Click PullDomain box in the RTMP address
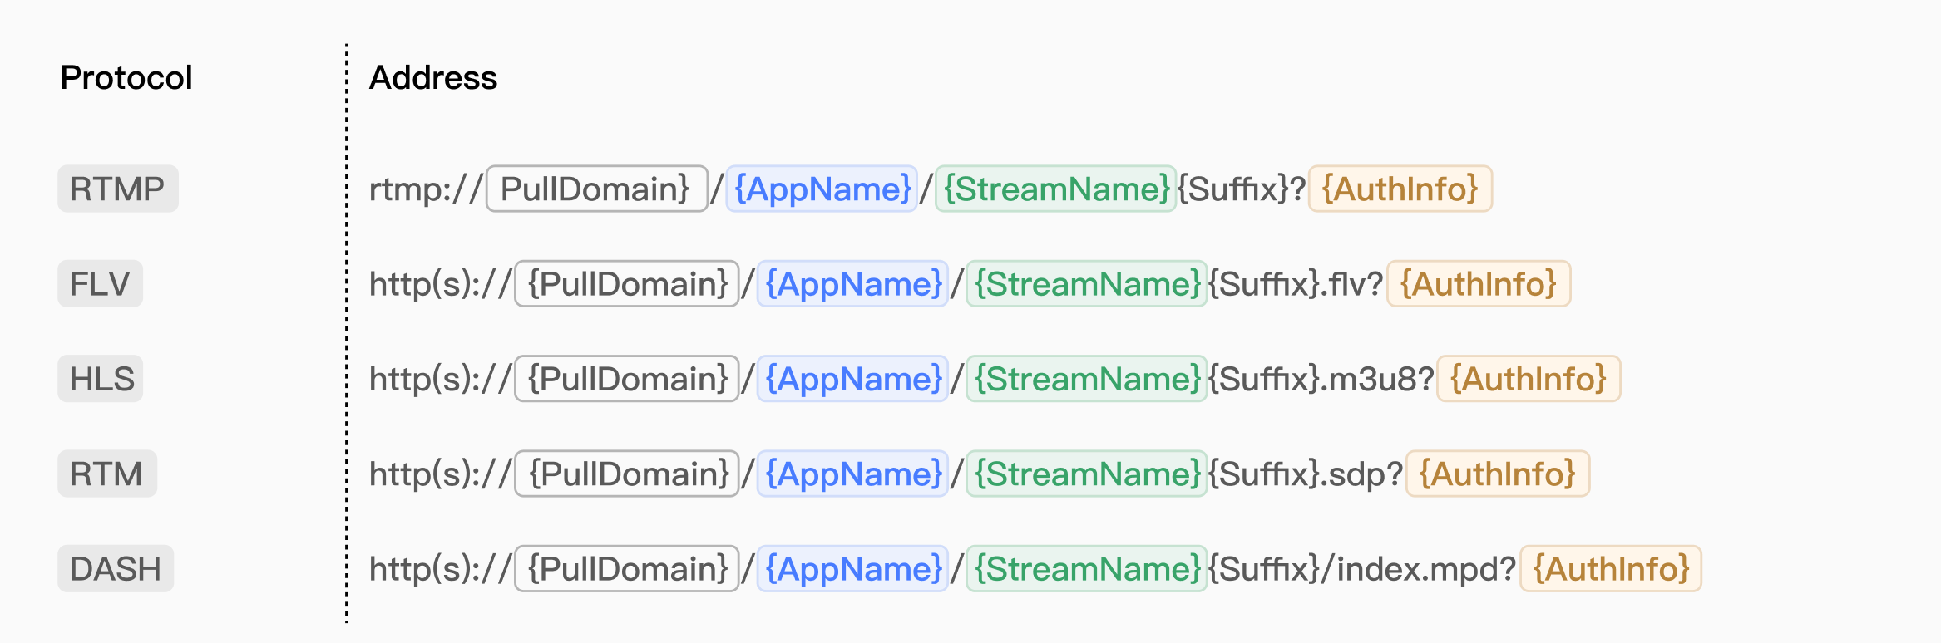 pos(596,189)
